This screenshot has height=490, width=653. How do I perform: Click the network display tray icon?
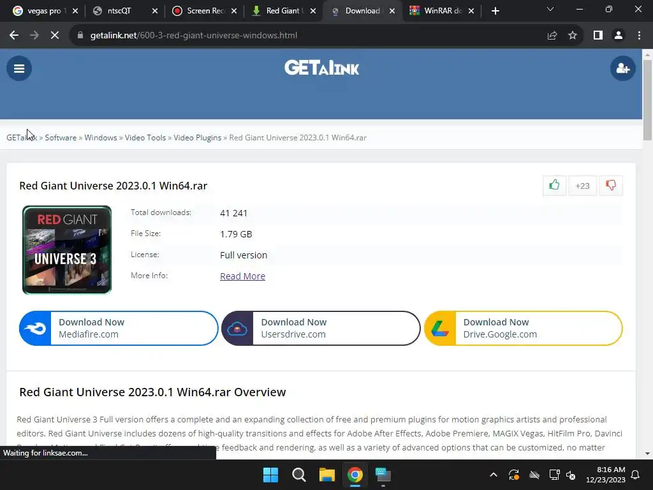554,475
